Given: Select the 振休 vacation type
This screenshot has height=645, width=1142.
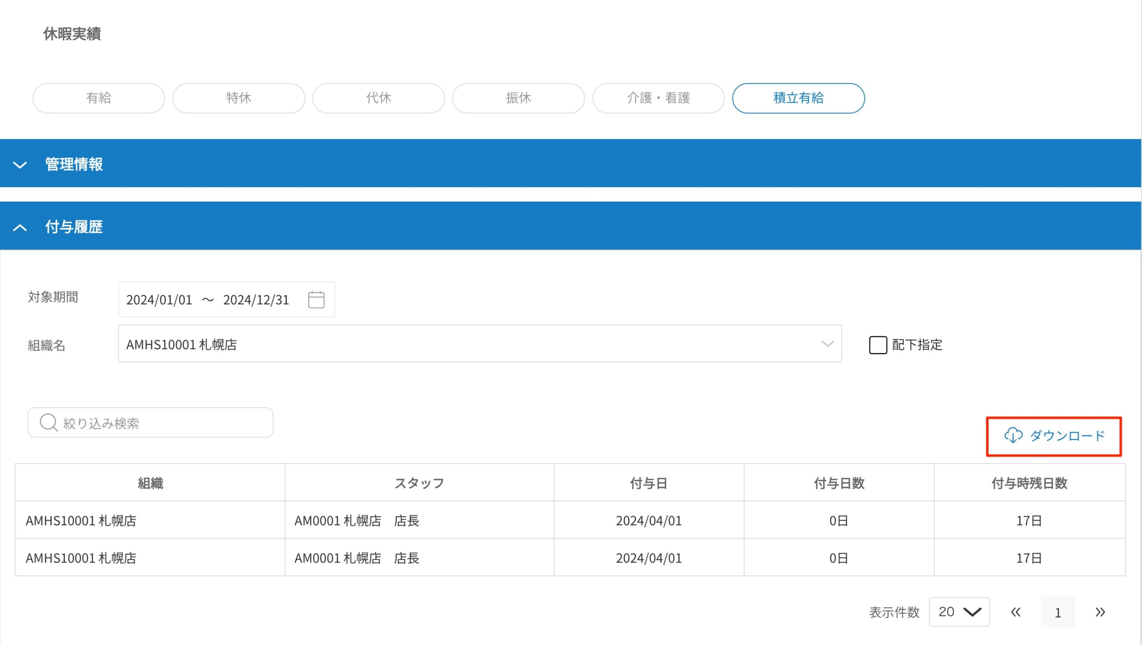Looking at the screenshot, I should (x=518, y=98).
